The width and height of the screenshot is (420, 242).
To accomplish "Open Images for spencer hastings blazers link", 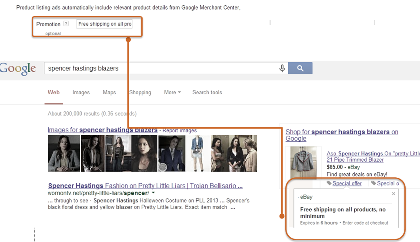I will point(103,130).
